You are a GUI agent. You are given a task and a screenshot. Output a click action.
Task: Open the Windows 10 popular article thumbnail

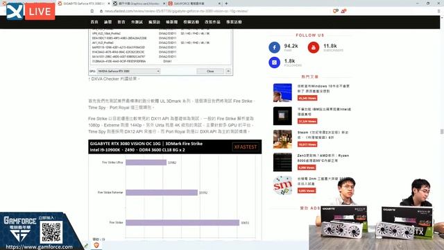click(x=282, y=92)
